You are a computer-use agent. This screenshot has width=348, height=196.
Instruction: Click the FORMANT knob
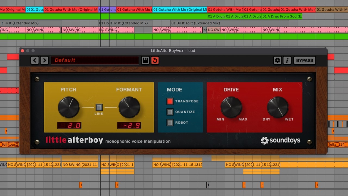[x=129, y=107]
